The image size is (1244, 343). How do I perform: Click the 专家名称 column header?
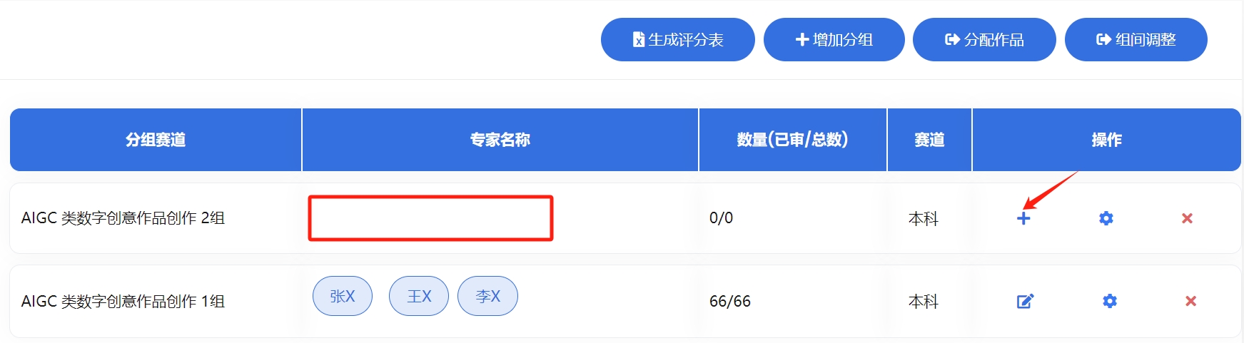point(500,140)
